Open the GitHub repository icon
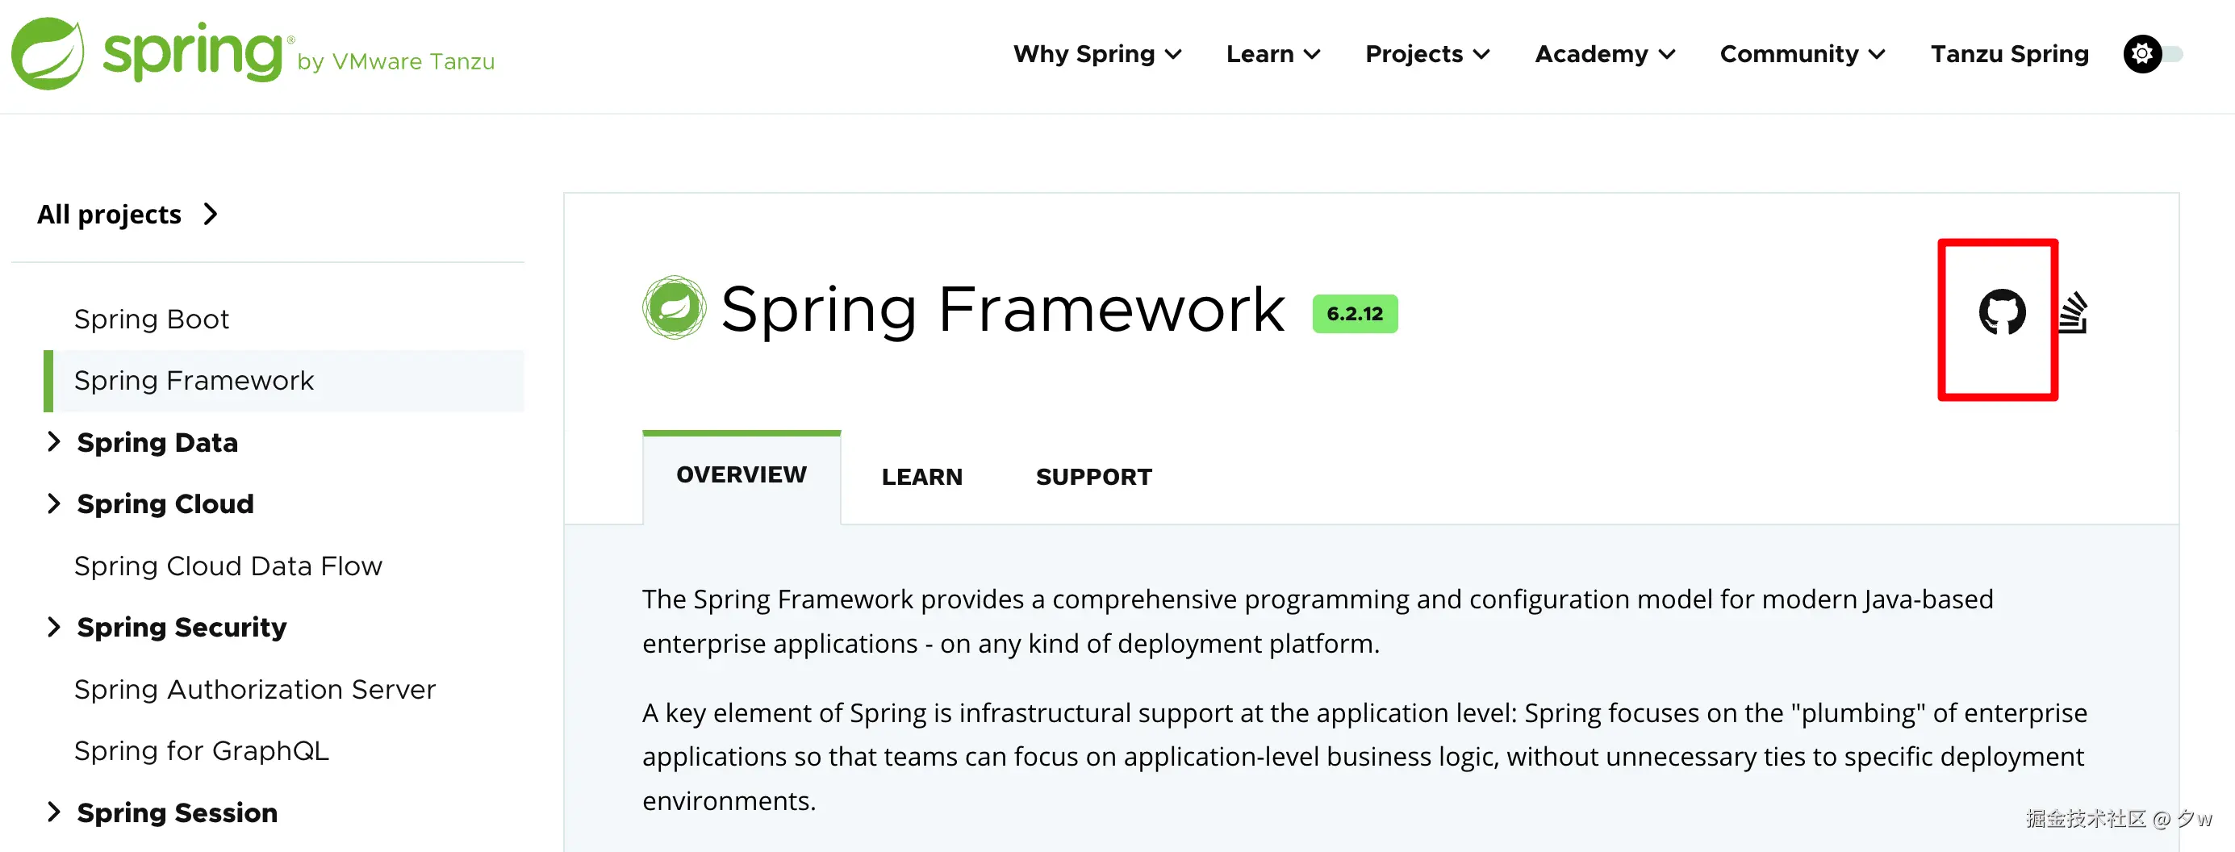Screen dimensions: 2235x852 click(2002, 312)
